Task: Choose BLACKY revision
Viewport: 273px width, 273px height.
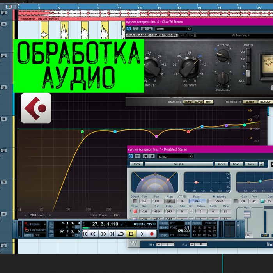Action: (x=265, y=102)
